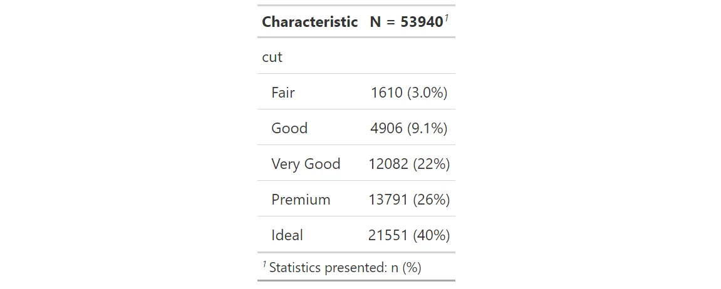
Task: Click the N = 53940 column header
Action: coord(406,22)
